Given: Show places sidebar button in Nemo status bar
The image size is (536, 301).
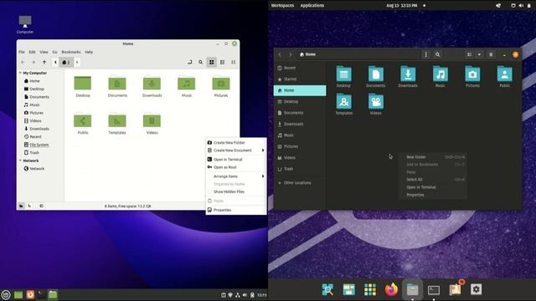Looking at the screenshot, I should click(21, 206).
